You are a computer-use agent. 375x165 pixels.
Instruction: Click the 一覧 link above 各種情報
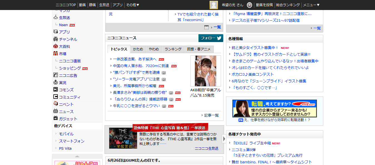pyautogui.click(x=317, y=28)
